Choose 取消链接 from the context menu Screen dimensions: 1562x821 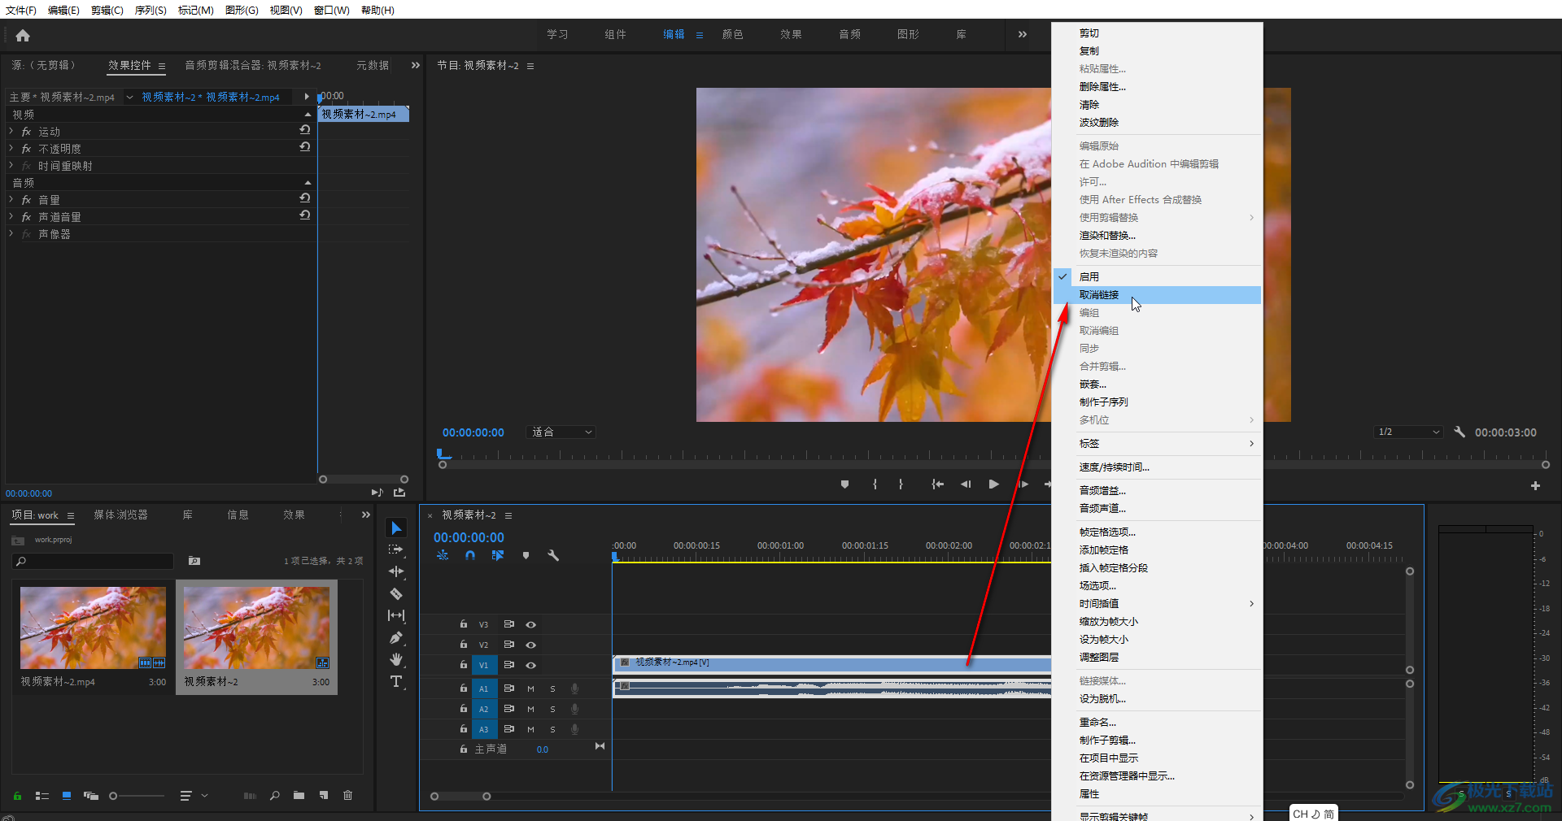1158,295
